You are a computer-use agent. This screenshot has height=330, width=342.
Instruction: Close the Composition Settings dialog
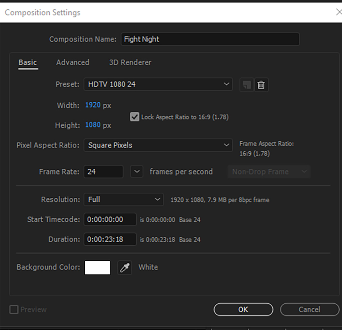pos(339,12)
